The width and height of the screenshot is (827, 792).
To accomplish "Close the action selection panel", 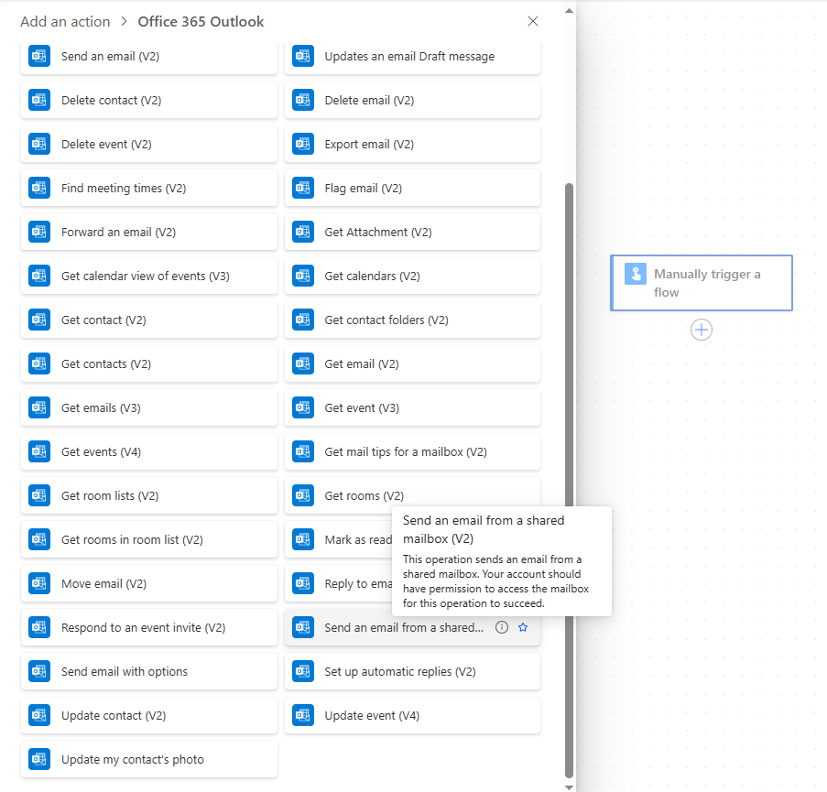I will [533, 21].
